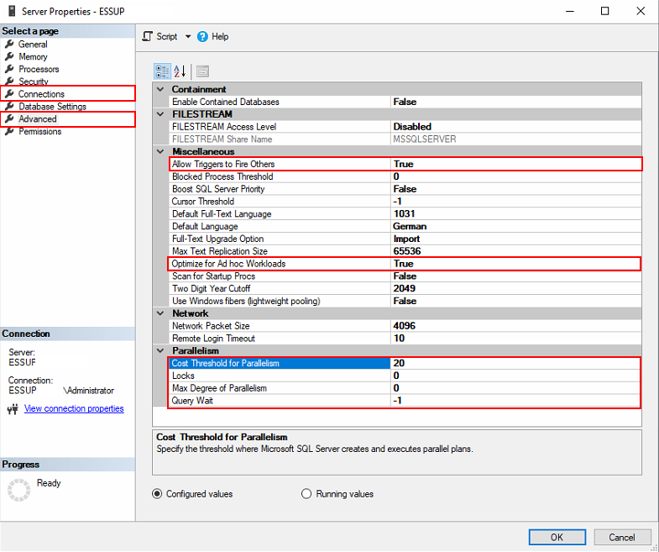Select the Configured values radio button

pyautogui.click(x=157, y=494)
